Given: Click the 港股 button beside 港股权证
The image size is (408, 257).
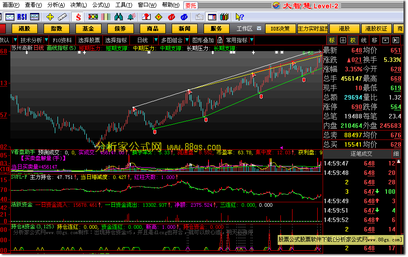Looking at the screenshot, I should click(x=345, y=29).
